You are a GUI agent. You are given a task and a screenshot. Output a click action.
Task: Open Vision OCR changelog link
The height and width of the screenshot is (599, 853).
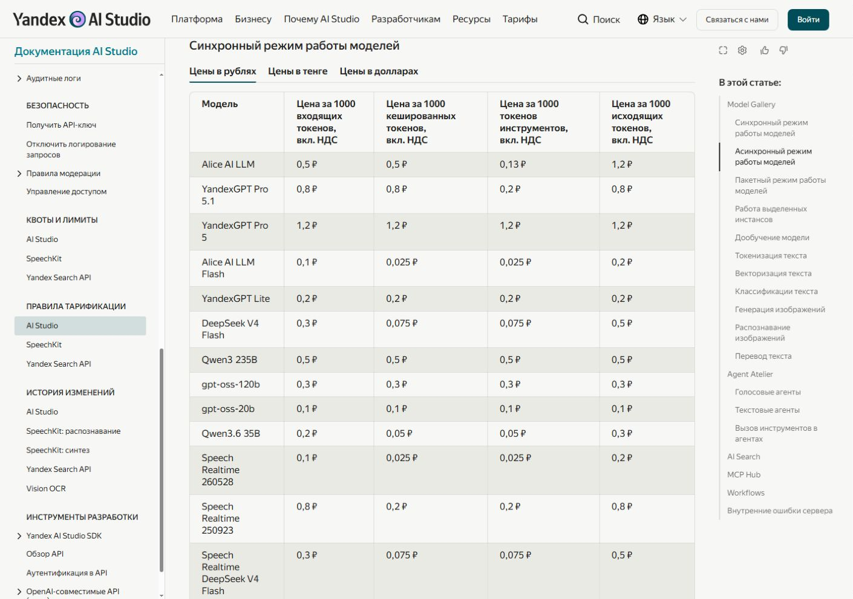click(x=46, y=489)
